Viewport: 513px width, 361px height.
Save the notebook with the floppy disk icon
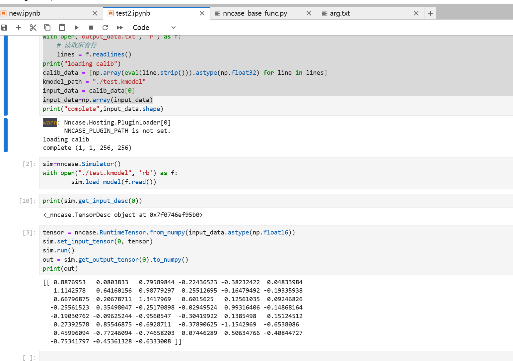point(4,28)
